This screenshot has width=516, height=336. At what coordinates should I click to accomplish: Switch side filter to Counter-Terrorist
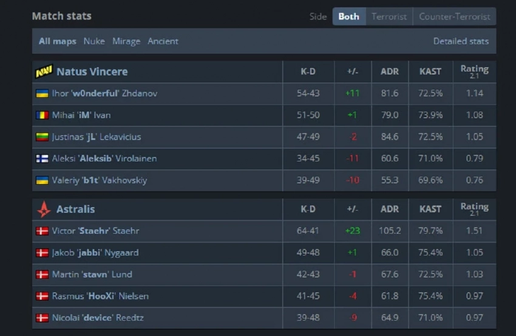454,16
